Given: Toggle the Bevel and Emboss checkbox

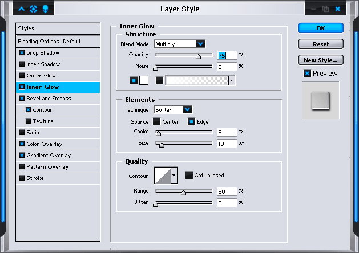Looking at the screenshot, I should 22,98.
